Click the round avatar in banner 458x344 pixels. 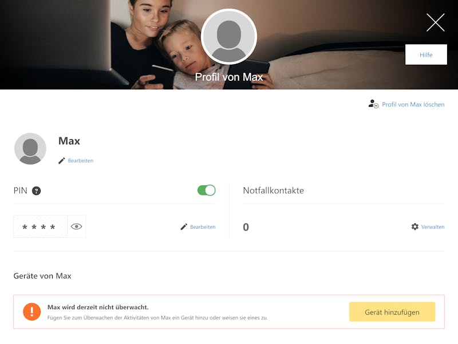click(x=228, y=37)
